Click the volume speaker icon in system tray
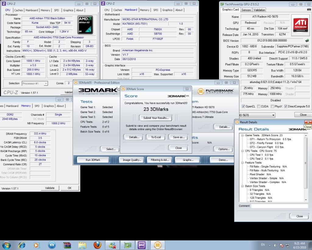 pyautogui.click(x=275, y=245)
